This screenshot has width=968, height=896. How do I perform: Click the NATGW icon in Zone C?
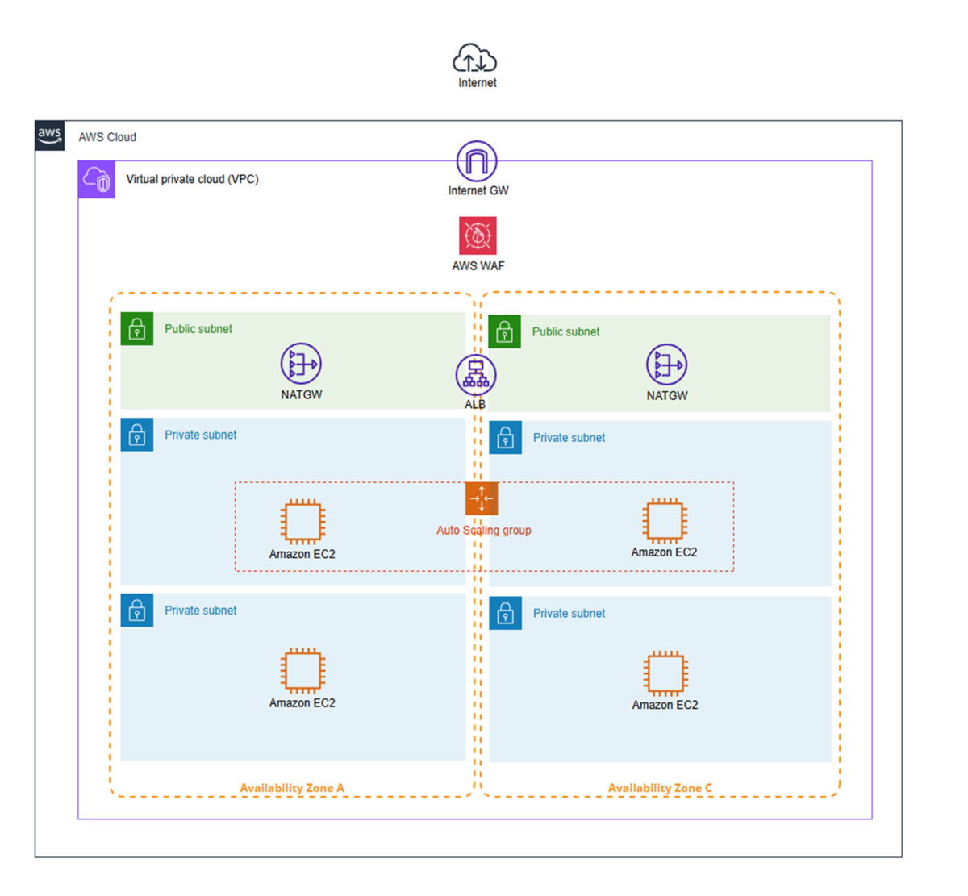point(667,365)
